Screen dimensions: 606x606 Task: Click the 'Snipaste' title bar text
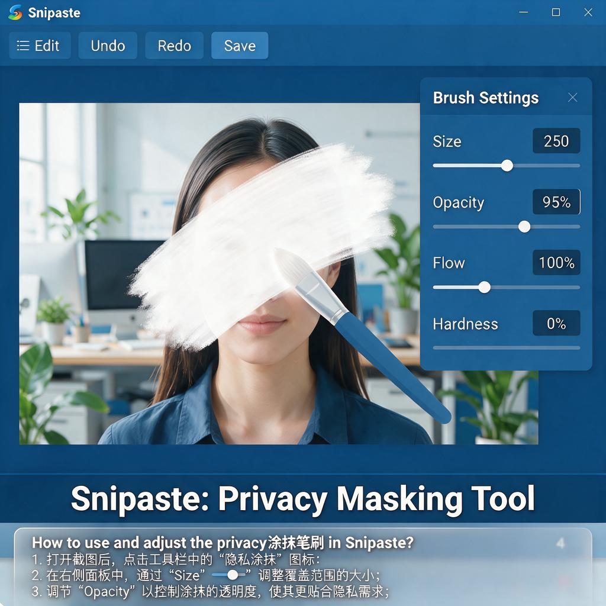coord(54,13)
